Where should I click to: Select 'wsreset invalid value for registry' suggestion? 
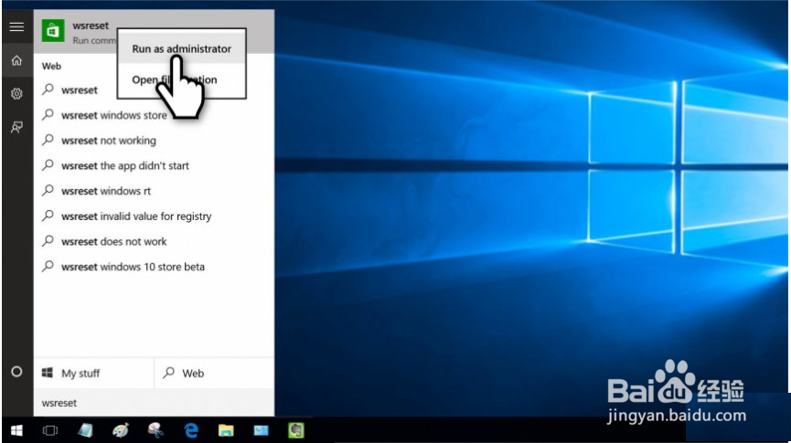pos(154,216)
